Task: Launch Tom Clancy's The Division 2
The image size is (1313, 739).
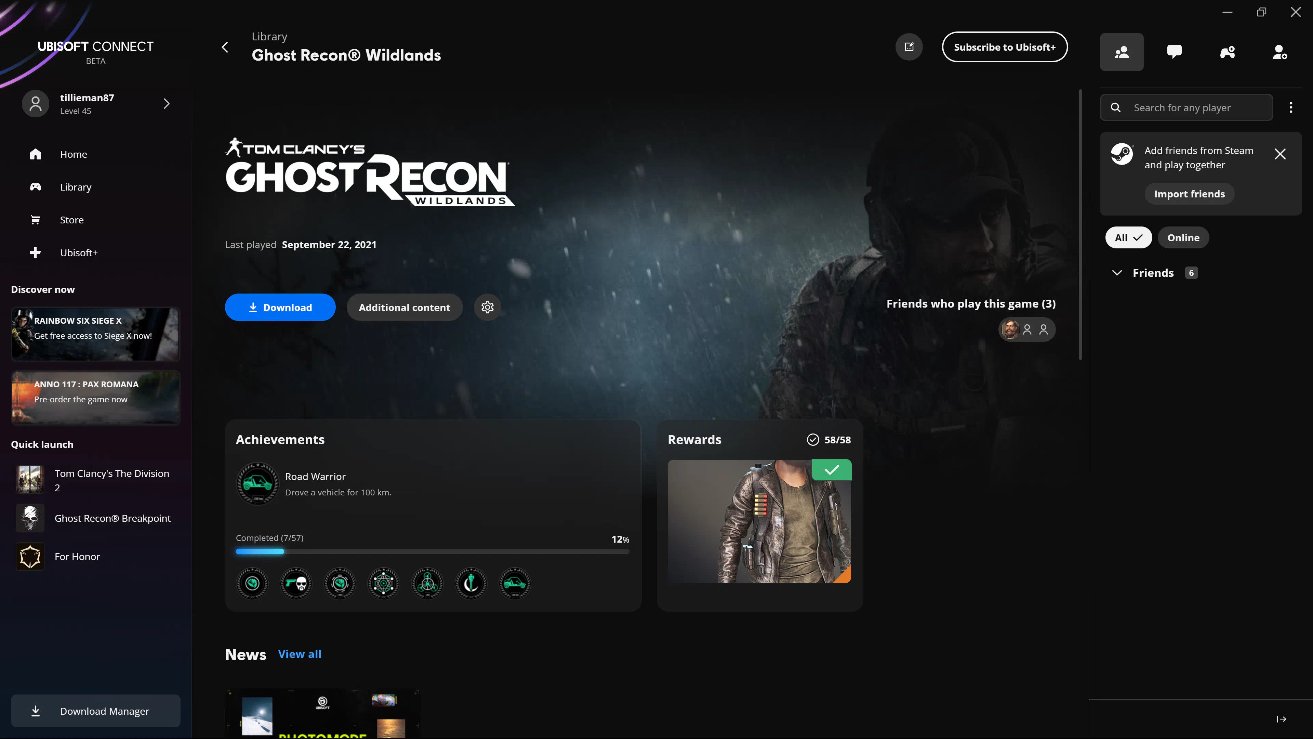Action: coord(96,480)
